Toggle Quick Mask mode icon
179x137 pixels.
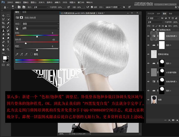pyautogui.click(x=3, y=65)
